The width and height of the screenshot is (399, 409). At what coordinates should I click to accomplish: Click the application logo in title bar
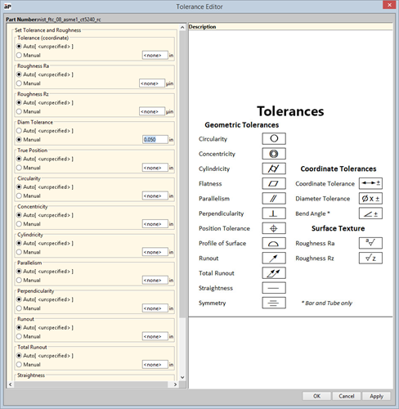pyautogui.click(x=7, y=7)
